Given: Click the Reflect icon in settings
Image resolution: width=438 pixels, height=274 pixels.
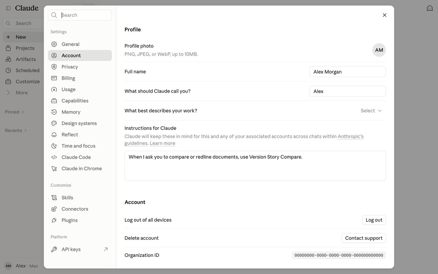Looking at the screenshot, I should pos(54,135).
